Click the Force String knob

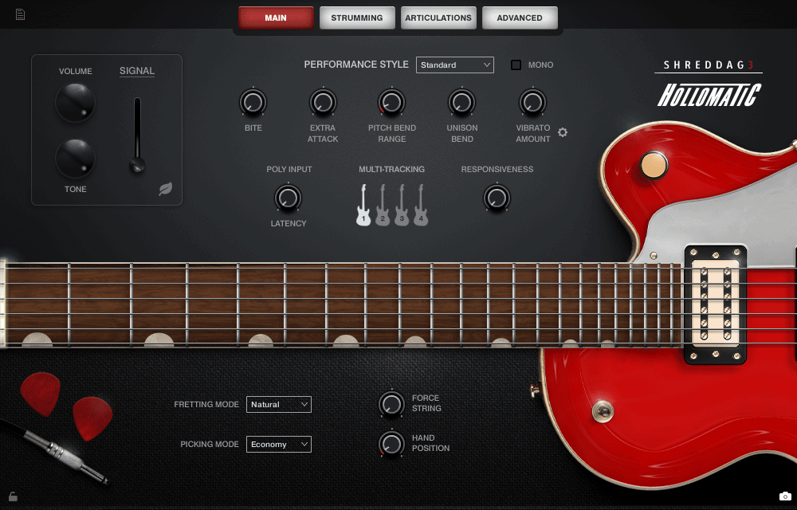(391, 404)
